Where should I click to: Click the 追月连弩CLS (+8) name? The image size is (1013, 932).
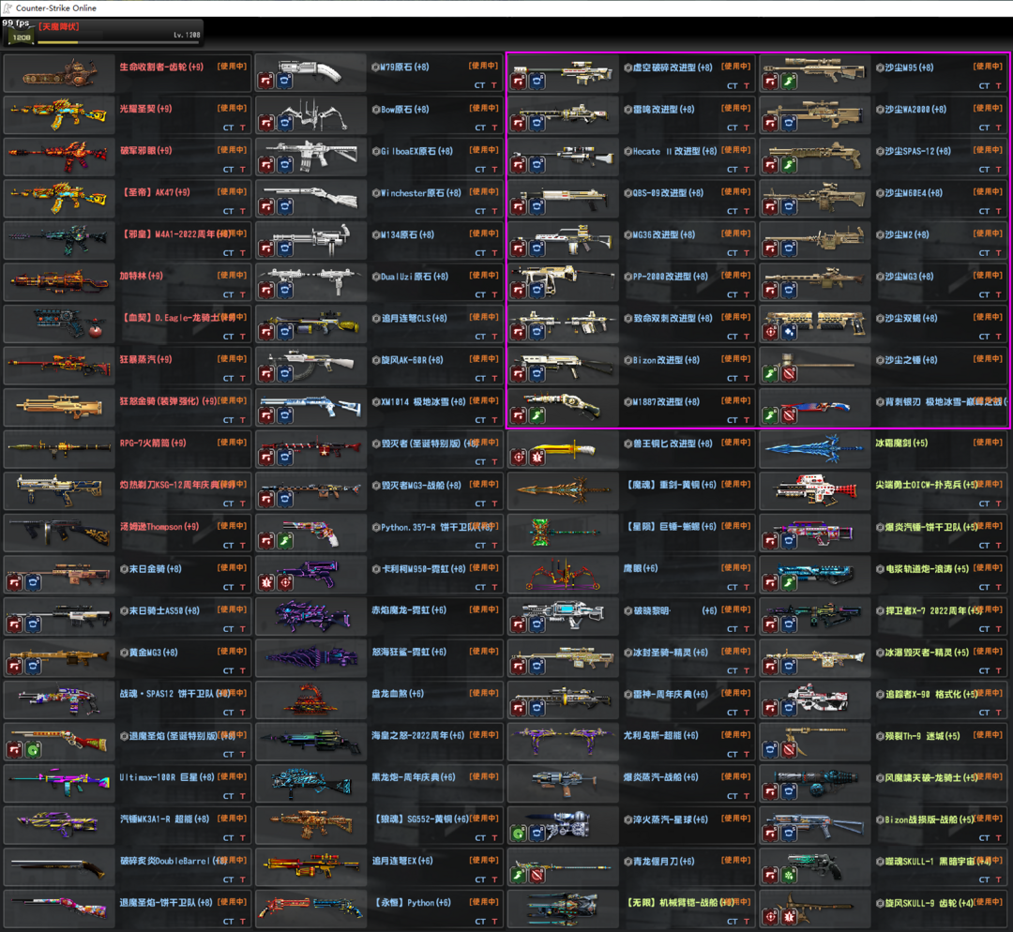coord(415,318)
